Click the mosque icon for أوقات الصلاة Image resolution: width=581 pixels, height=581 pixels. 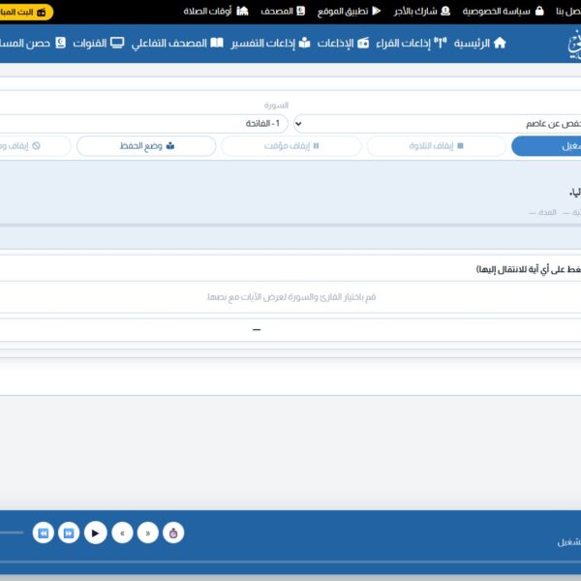click(x=242, y=11)
